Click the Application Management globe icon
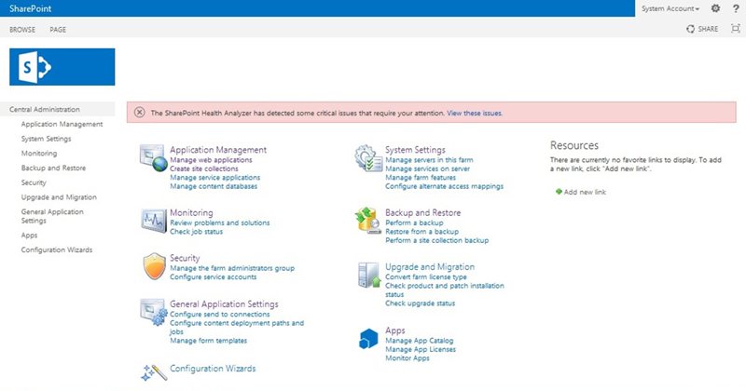The image size is (746, 391). 152,157
